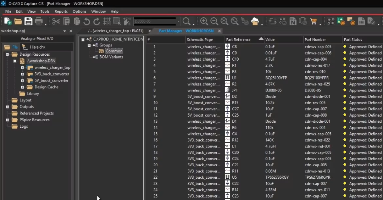The width and height of the screenshot is (383, 200).
Task: Expand the 3V3_buck_converter schematic folder
Action: pos(22,74)
